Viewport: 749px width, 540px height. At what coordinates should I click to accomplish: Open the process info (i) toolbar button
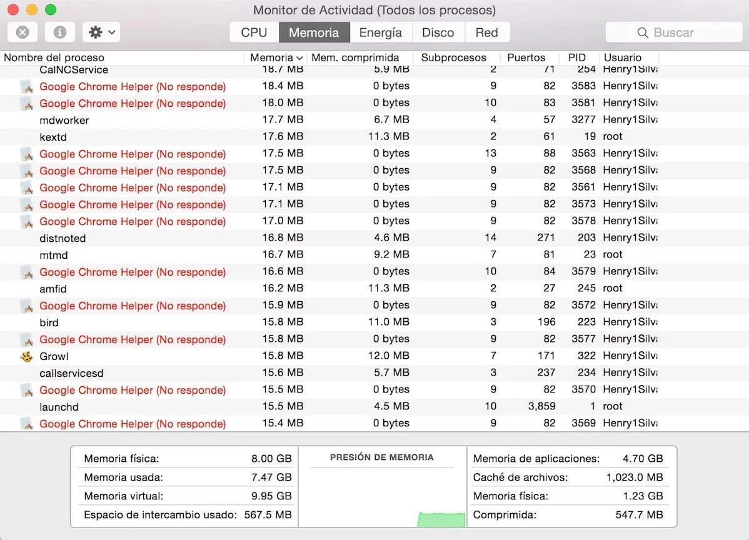[x=60, y=32]
